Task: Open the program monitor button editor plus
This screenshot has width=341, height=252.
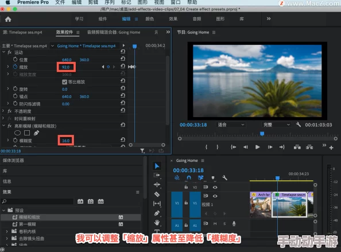Action: click(331, 148)
